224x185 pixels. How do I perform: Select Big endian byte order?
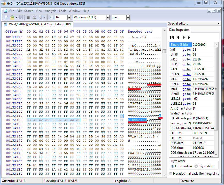pos(204,166)
